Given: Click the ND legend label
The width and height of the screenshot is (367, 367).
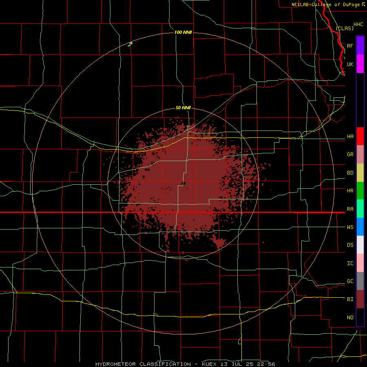Looking at the screenshot, I should point(350,318).
